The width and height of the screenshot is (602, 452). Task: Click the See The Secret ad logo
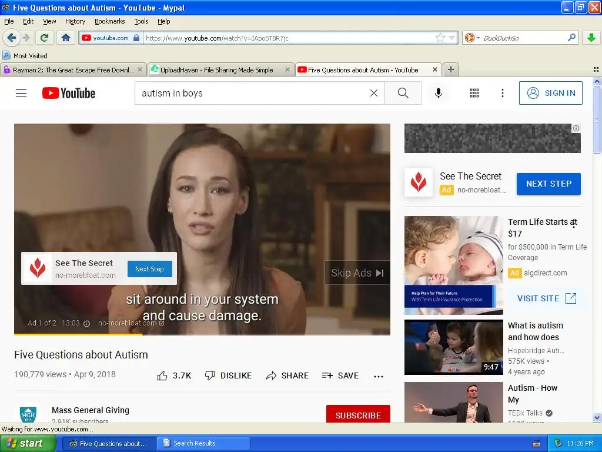pos(418,182)
